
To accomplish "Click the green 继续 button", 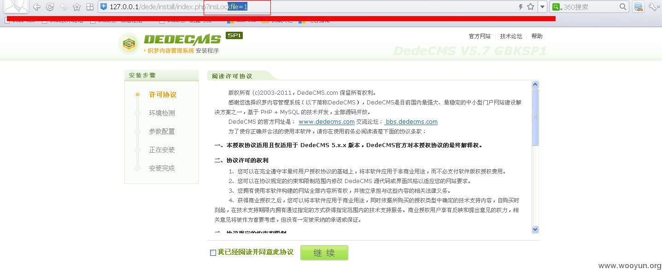I will tap(324, 253).
